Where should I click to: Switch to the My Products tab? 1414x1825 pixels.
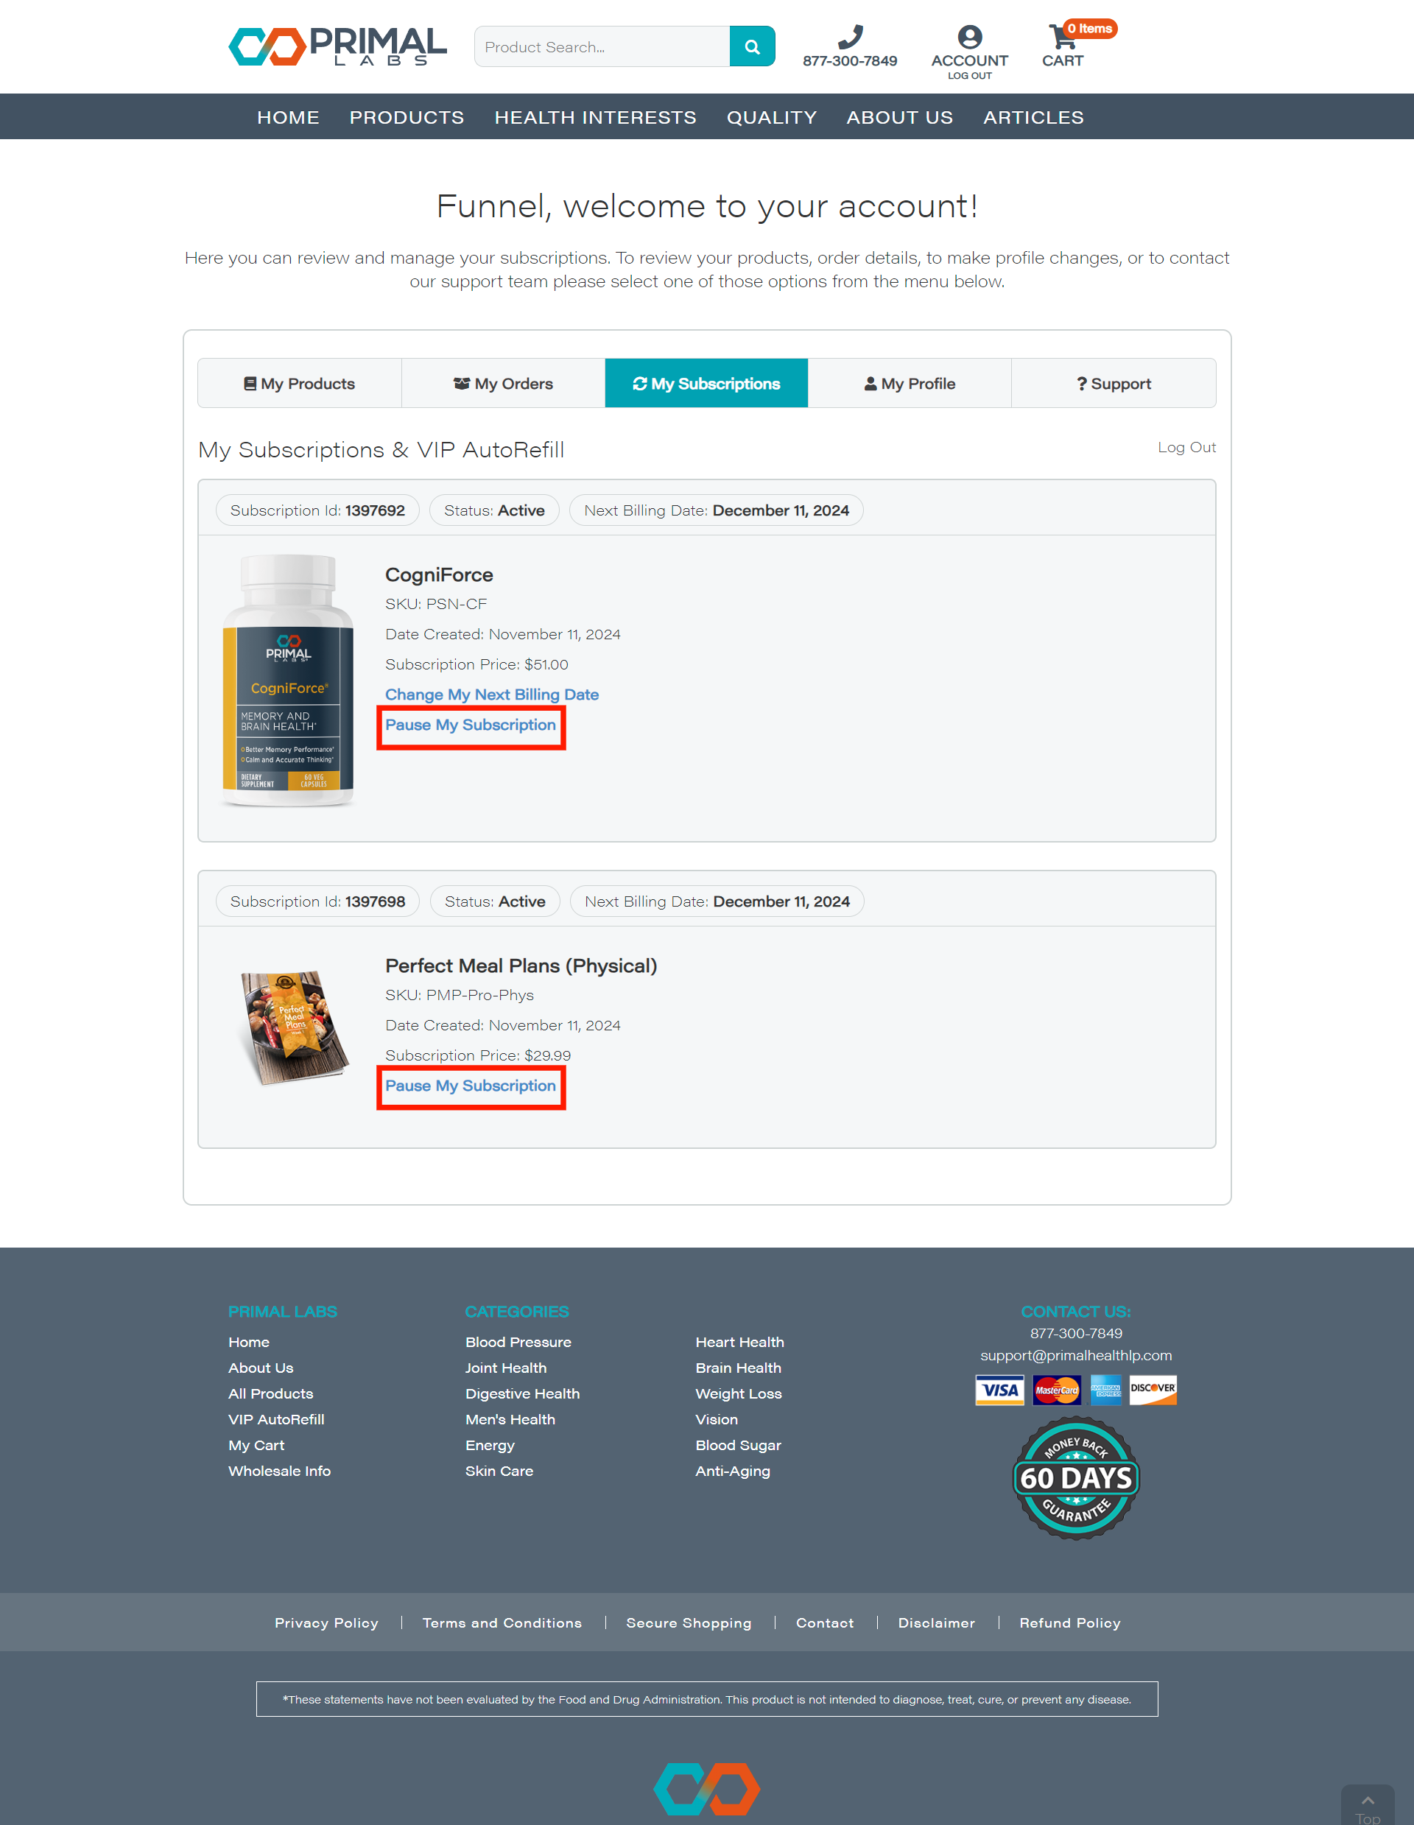[299, 384]
